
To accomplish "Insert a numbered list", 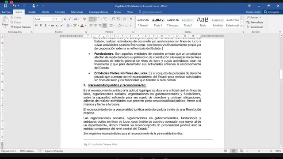I will pos(98,19).
